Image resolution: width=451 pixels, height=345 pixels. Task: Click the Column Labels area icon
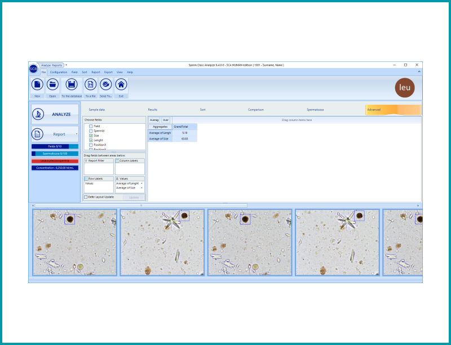coord(117,161)
